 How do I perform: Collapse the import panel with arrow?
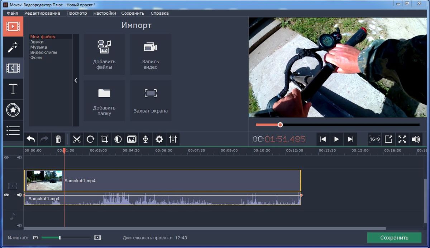pyautogui.click(x=76, y=80)
